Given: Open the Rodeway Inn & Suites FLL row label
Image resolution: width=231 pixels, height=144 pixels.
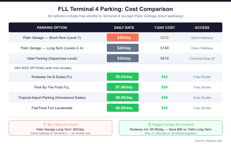Looking at the screenshot, I should point(52,77).
